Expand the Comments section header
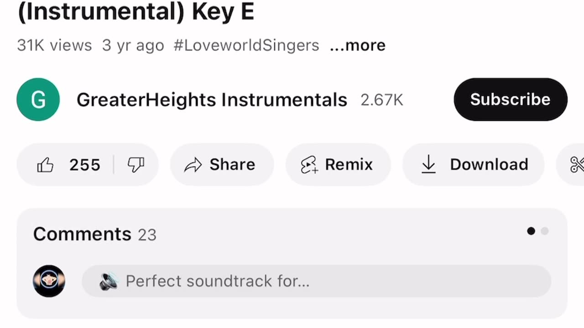 click(82, 234)
